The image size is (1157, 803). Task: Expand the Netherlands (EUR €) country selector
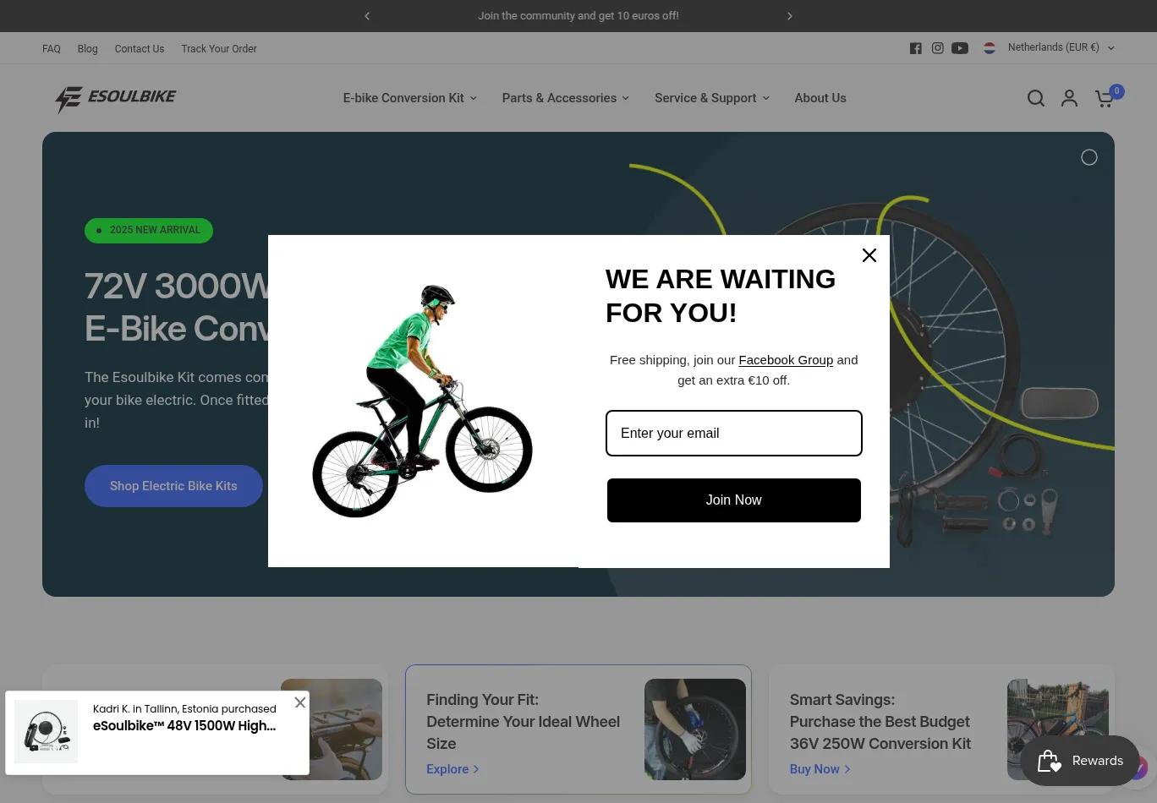pos(1050,48)
